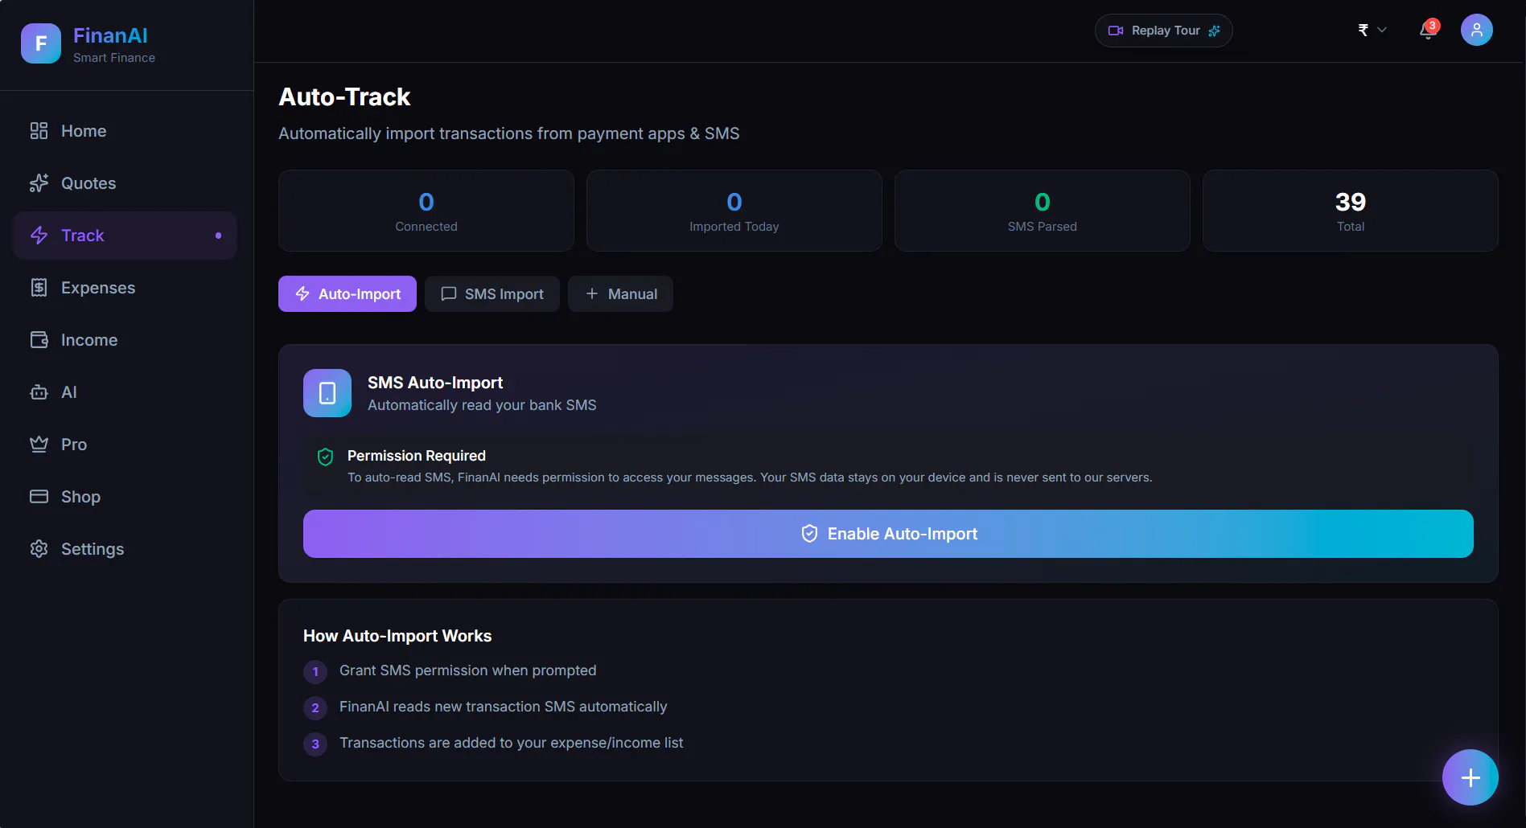Image resolution: width=1526 pixels, height=828 pixels.
Task: Click the Imported Today stat card
Action: [734, 211]
